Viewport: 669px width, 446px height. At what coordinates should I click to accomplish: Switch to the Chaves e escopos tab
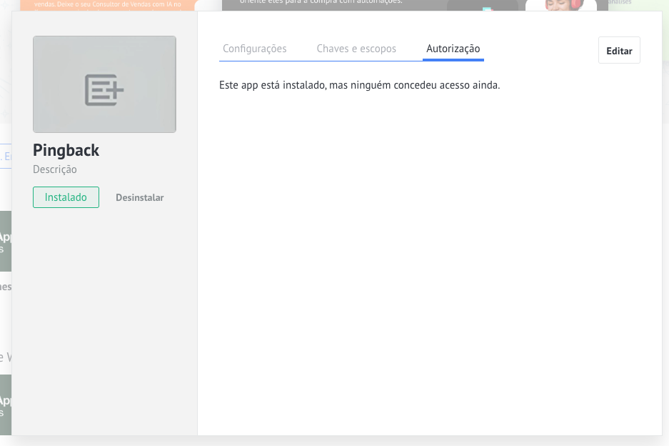click(x=356, y=49)
